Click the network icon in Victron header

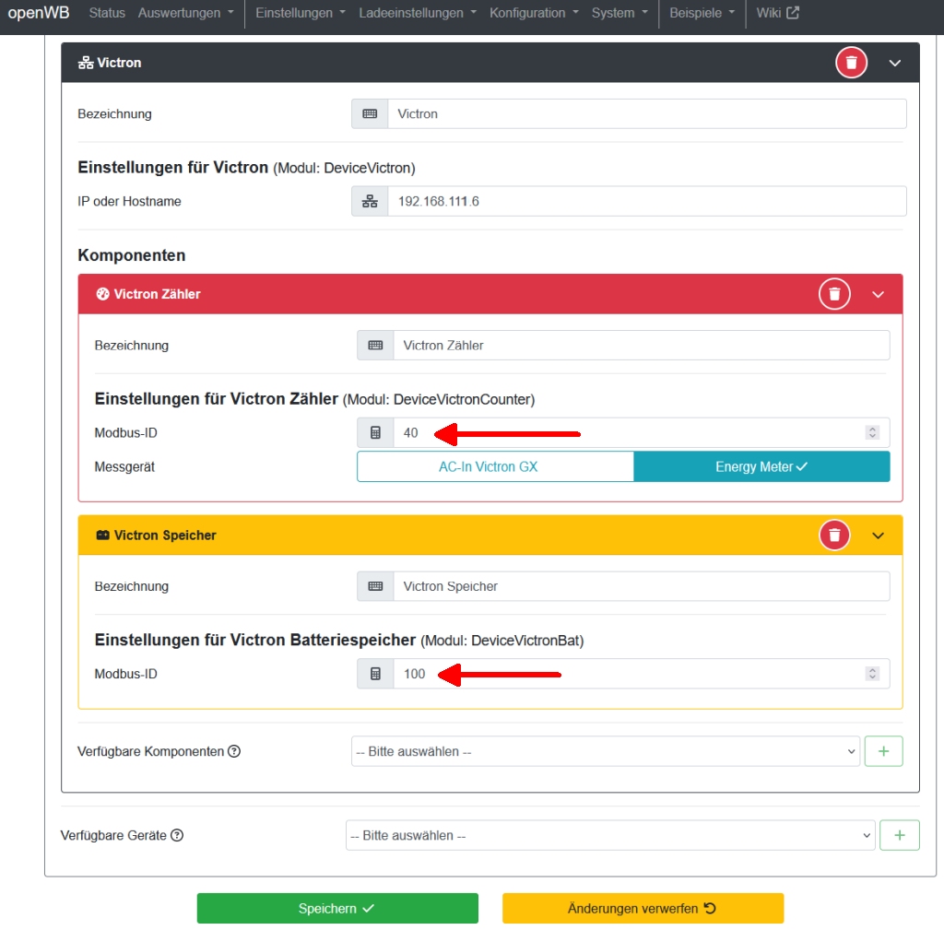point(86,63)
